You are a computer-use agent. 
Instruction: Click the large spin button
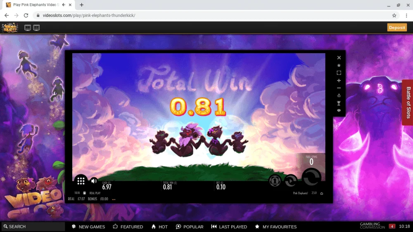click(311, 178)
